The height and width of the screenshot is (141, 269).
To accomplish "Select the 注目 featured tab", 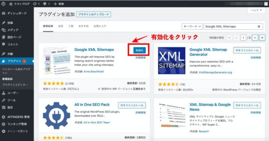I will [x=61, y=26].
